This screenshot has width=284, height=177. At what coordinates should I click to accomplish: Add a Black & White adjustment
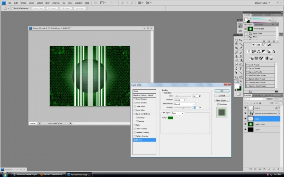point(264,51)
